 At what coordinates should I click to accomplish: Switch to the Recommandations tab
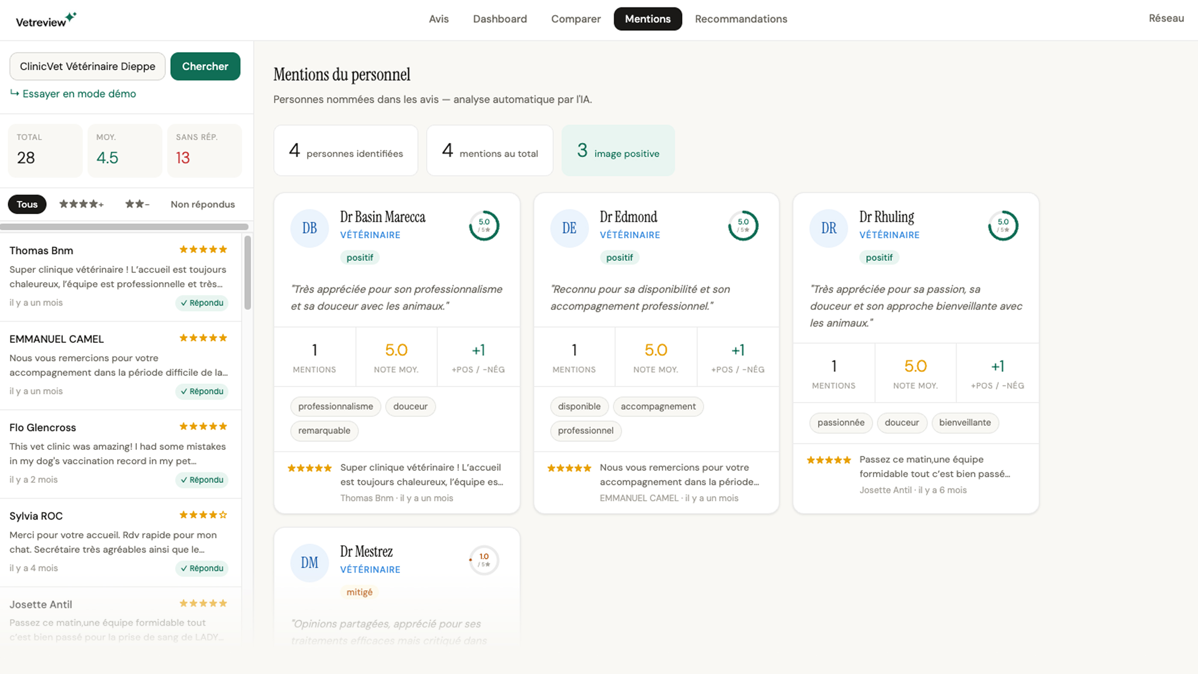pos(741,19)
